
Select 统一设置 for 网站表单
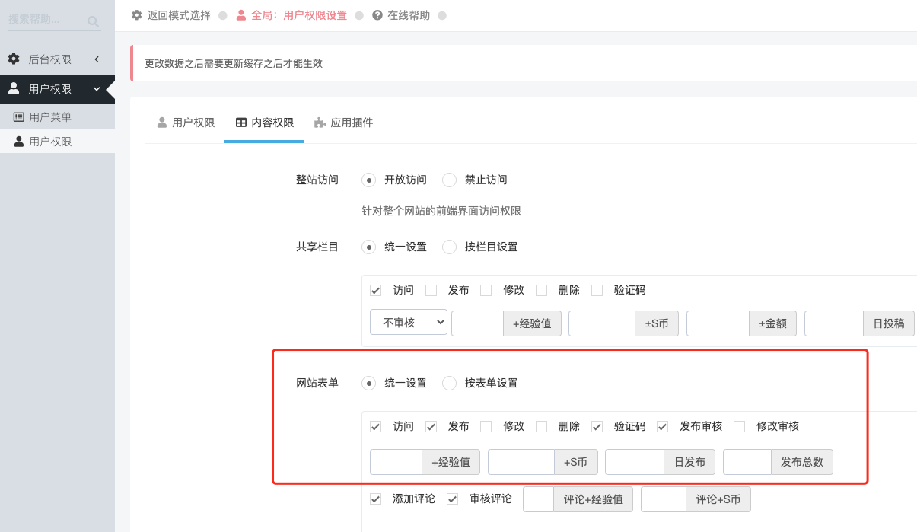click(x=369, y=383)
